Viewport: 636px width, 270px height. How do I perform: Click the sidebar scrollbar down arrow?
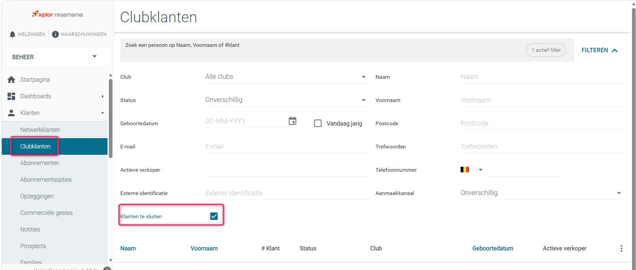110,260
